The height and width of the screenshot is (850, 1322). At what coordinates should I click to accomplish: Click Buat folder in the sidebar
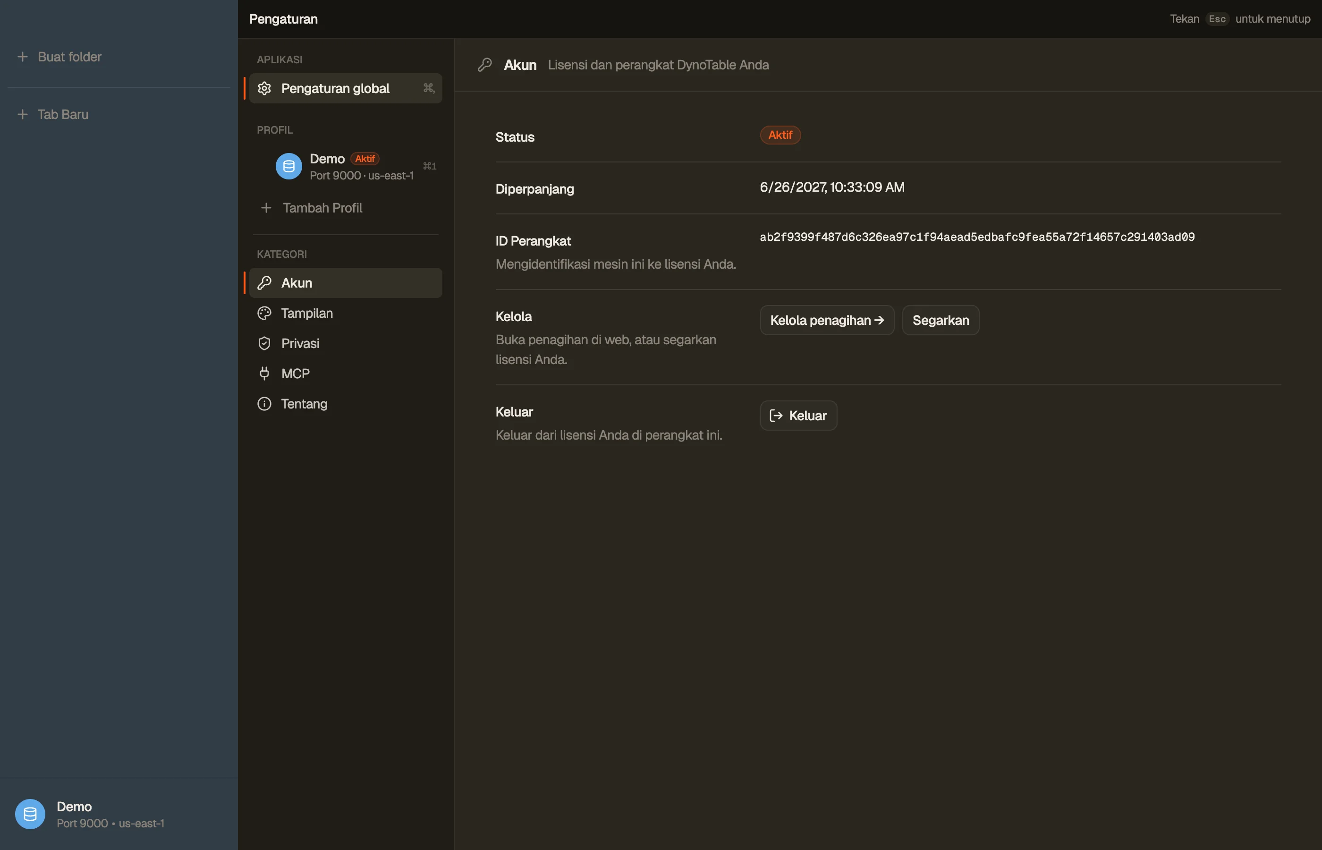tap(69, 57)
